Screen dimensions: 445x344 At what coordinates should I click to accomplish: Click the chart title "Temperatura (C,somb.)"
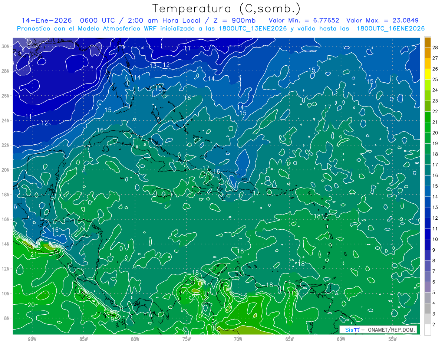(x=226, y=9)
